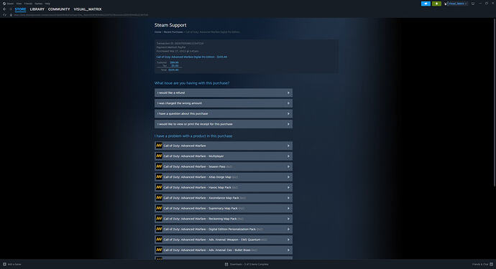Click the AW icon beside Atlas Gorge Map
Image resolution: width=496 pixels, height=269 pixels.
(159, 176)
